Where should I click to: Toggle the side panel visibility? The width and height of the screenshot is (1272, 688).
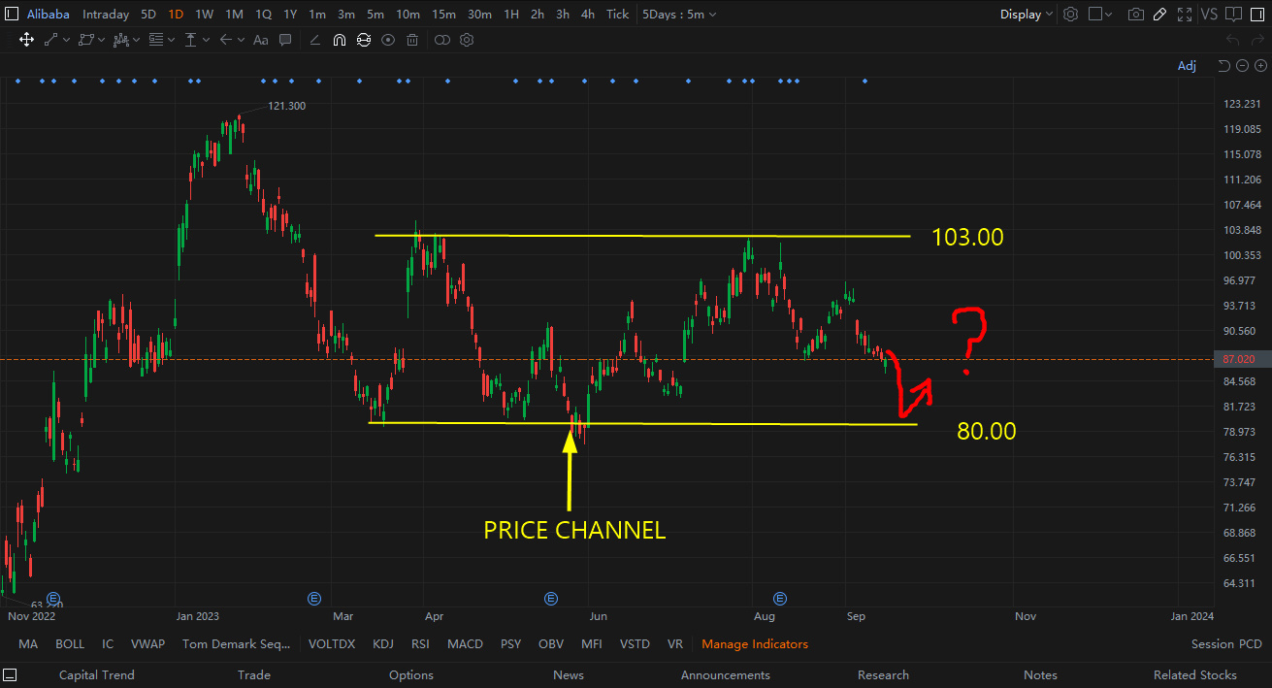pos(1257,14)
